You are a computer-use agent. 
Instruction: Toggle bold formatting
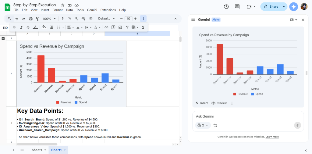point(14,27)
